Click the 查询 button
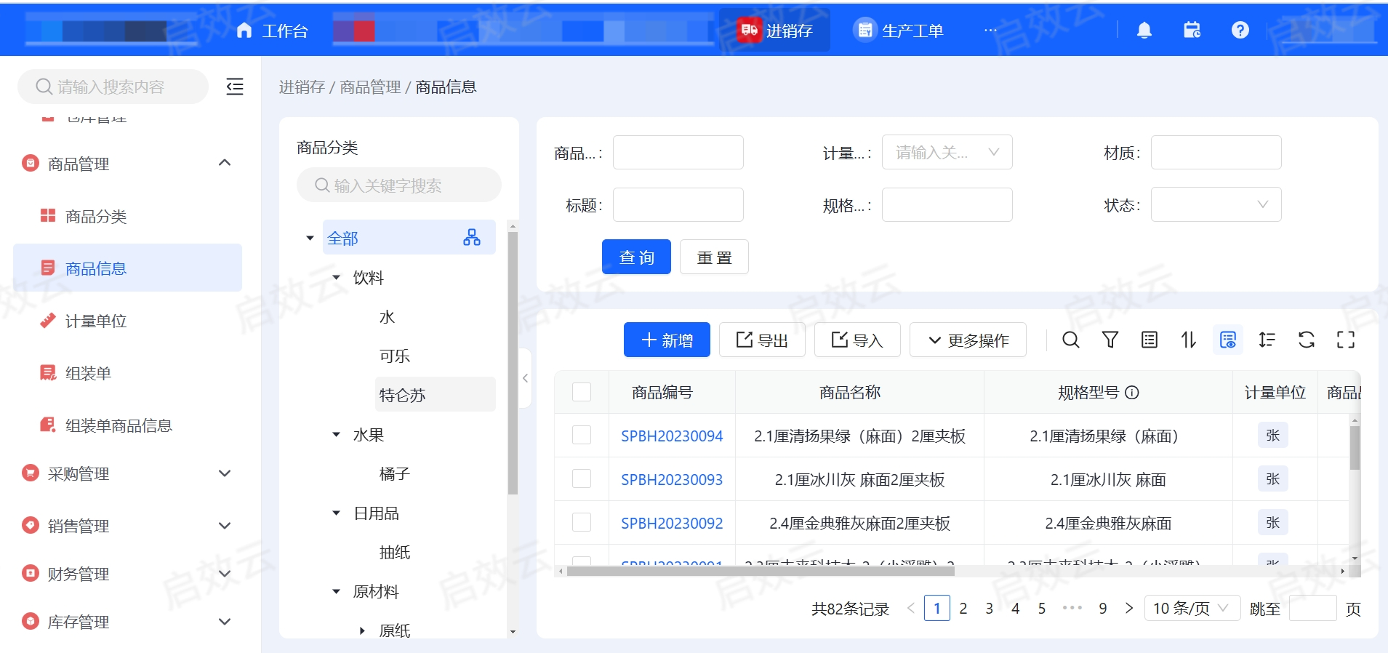1388x653 pixels. point(636,257)
